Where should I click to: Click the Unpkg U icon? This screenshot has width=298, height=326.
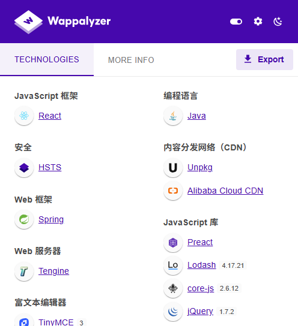(173, 168)
